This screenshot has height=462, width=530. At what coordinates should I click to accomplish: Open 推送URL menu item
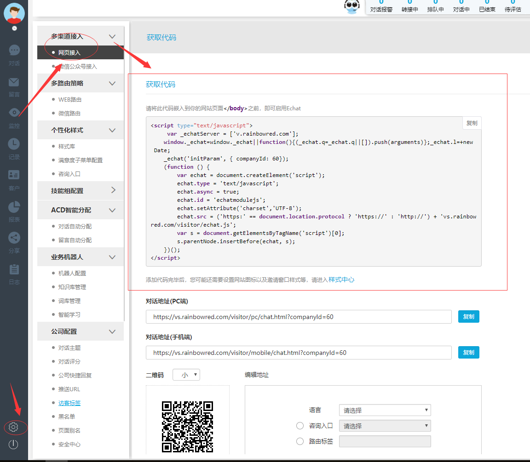[69, 389]
